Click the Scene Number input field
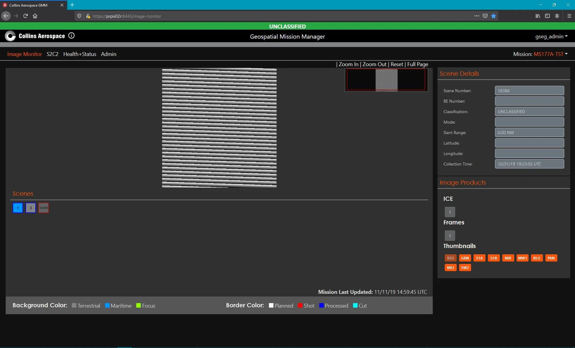This screenshot has height=348, width=575. click(529, 90)
